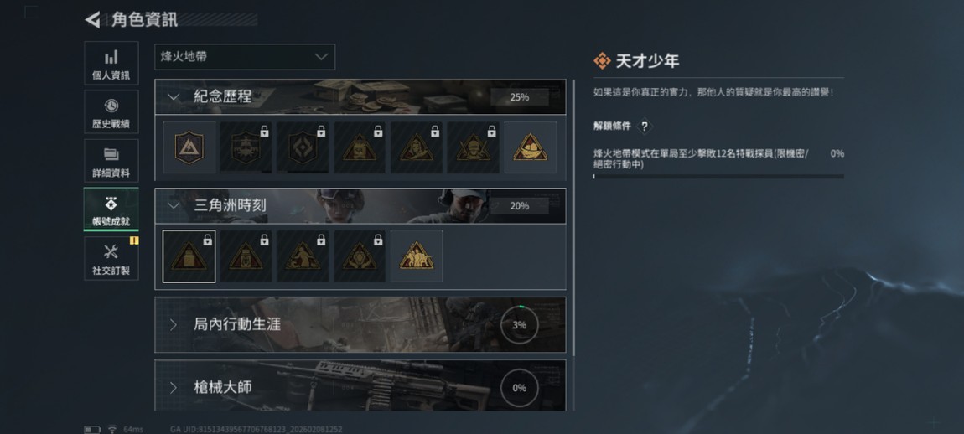Expand the 槍械大師 section
964x434 pixels.
(x=360, y=386)
